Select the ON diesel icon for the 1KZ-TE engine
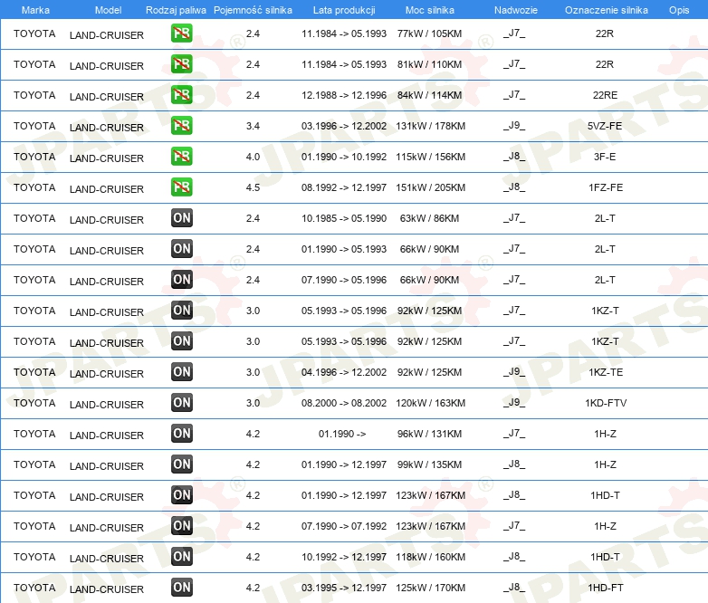This screenshot has height=603, width=708. pos(182,372)
